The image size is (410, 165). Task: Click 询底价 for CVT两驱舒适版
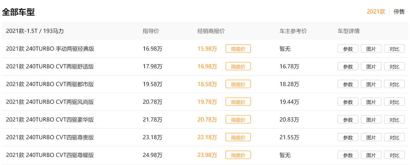238,66
